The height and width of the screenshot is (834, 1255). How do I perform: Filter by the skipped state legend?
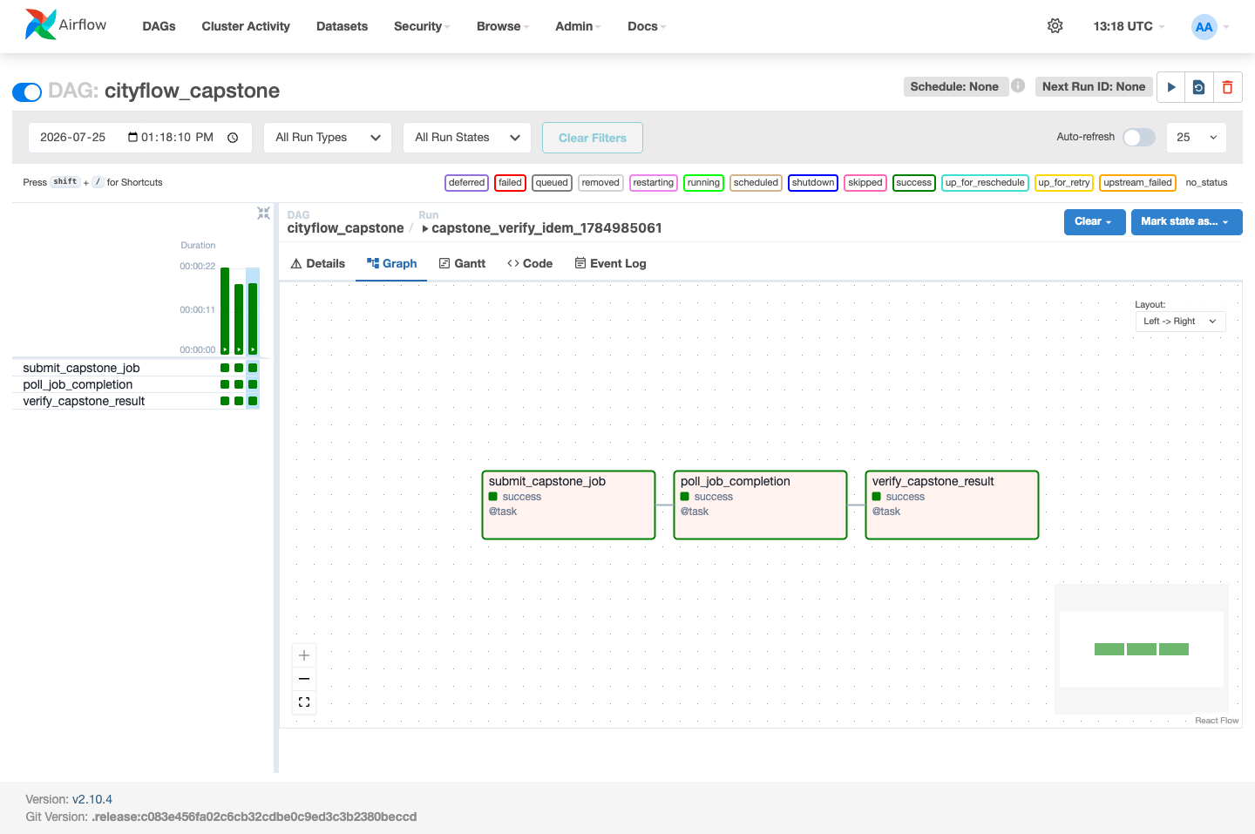pyautogui.click(x=865, y=182)
